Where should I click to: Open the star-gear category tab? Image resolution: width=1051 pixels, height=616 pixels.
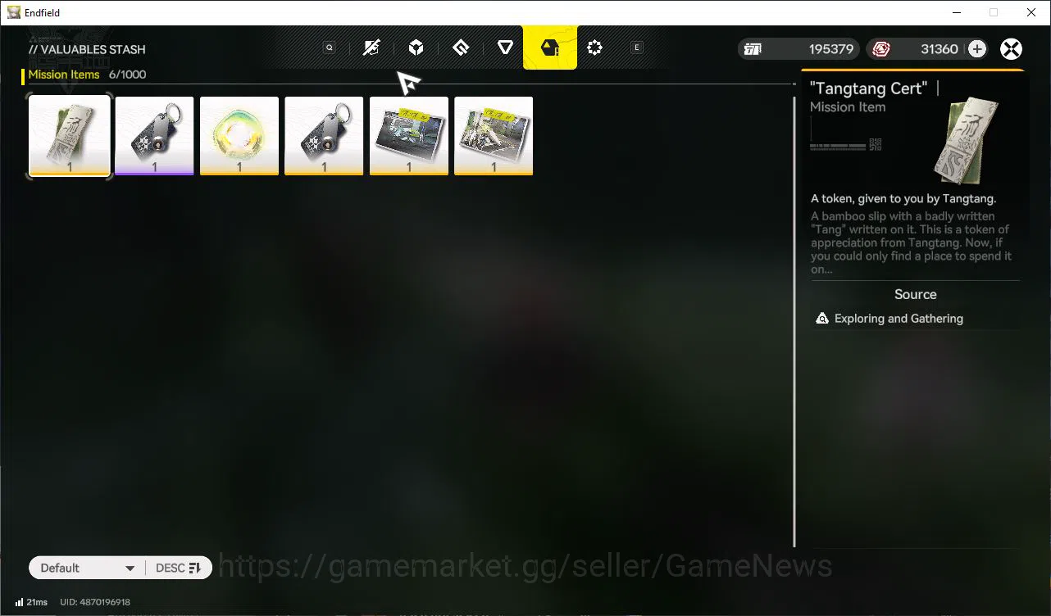tap(595, 48)
